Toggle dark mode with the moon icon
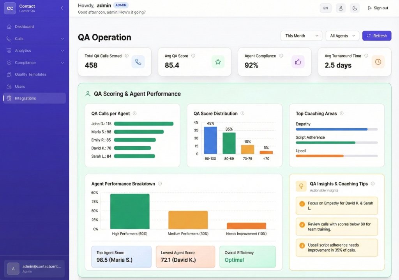The width and height of the screenshot is (399, 280). [355, 8]
